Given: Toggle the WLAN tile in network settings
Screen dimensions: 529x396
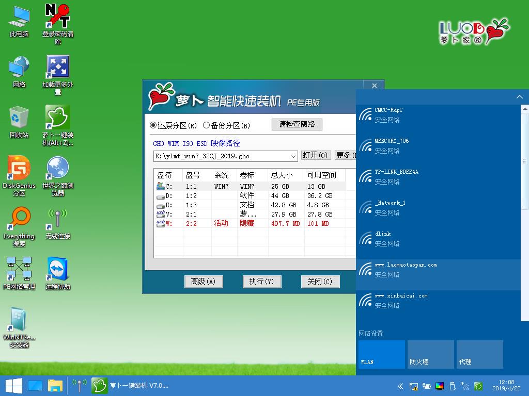Looking at the screenshot, I should tap(382, 354).
